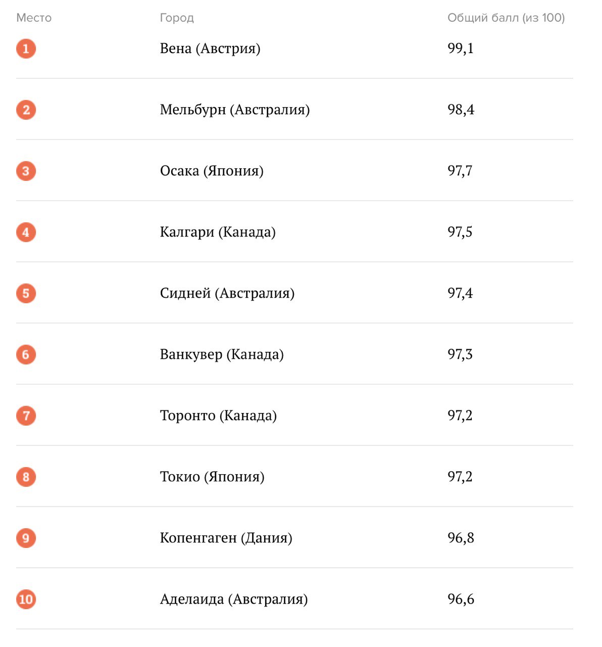
Task: Click Калгари (Канада) city text
Action: coord(218,232)
